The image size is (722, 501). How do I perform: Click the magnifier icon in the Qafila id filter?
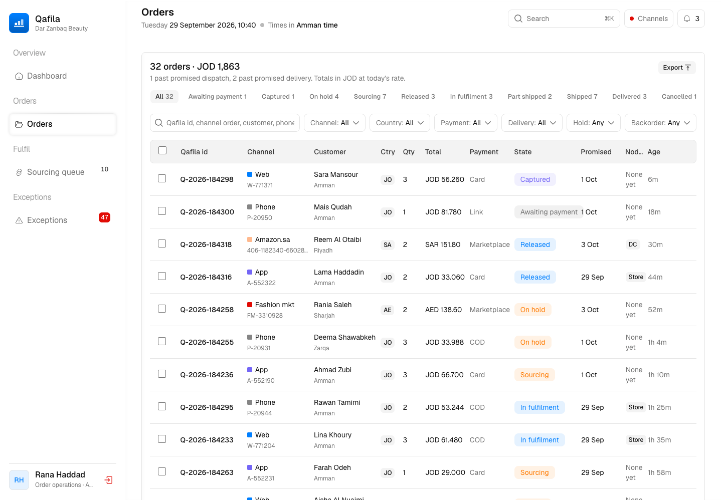(x=159, y=123)
